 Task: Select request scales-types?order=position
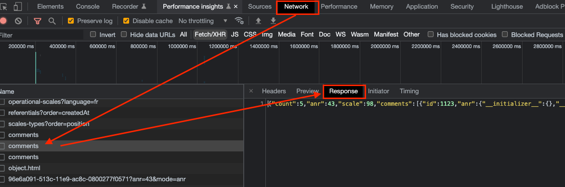pyautogui.click(x=122, y=124)
